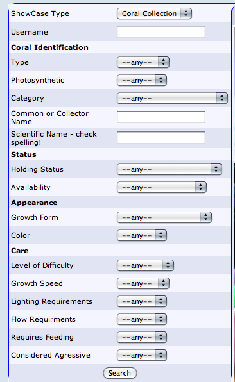Click the arrow icon on Holding Status
Viewport: 235px width, 382px height.
pyautogui.click(x=216, y=169)
